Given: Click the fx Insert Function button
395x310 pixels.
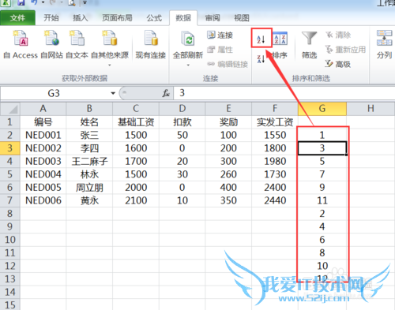Looking at the screenshot, I should 166,93.
